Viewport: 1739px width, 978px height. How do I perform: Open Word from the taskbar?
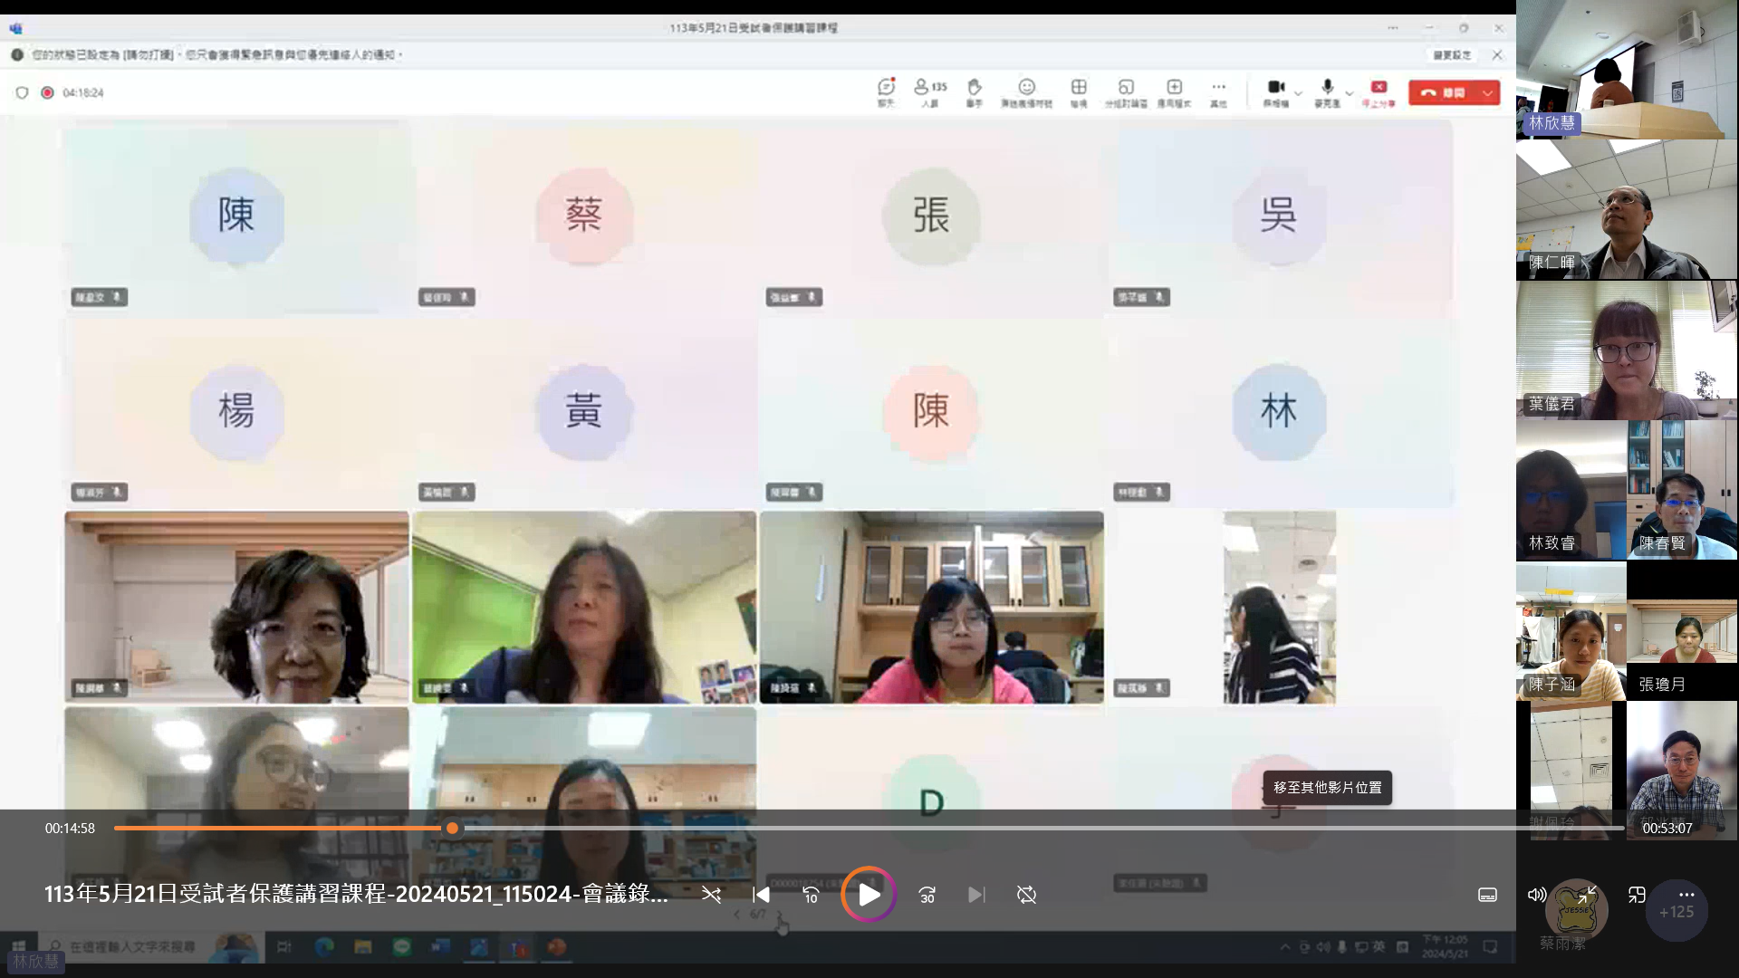[x=440, y=947]
